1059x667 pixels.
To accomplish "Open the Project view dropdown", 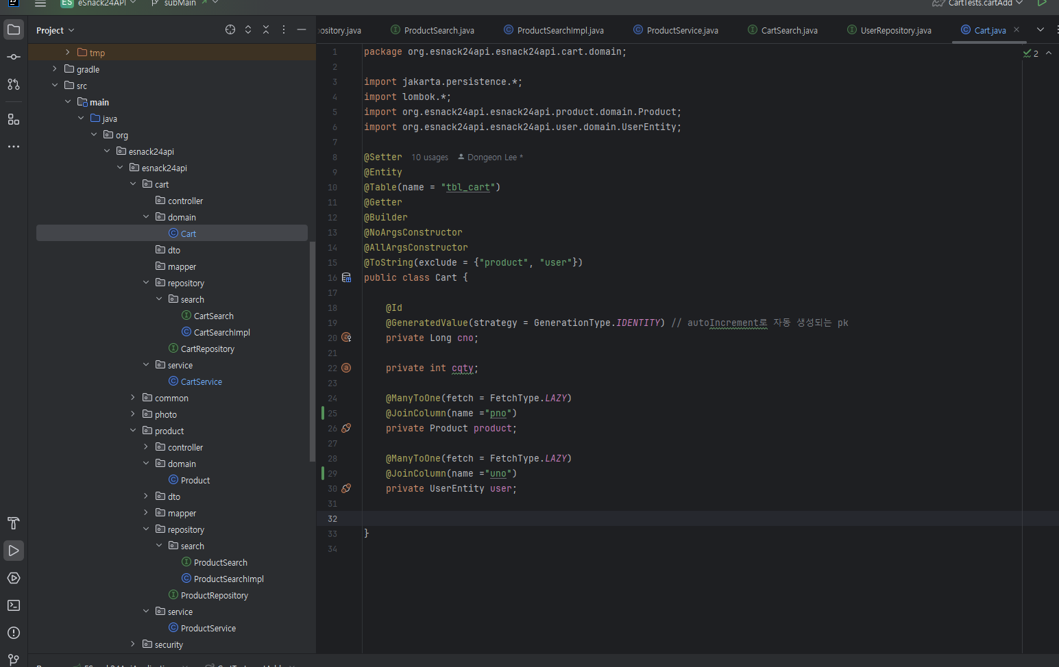I will tap(56, 30).
